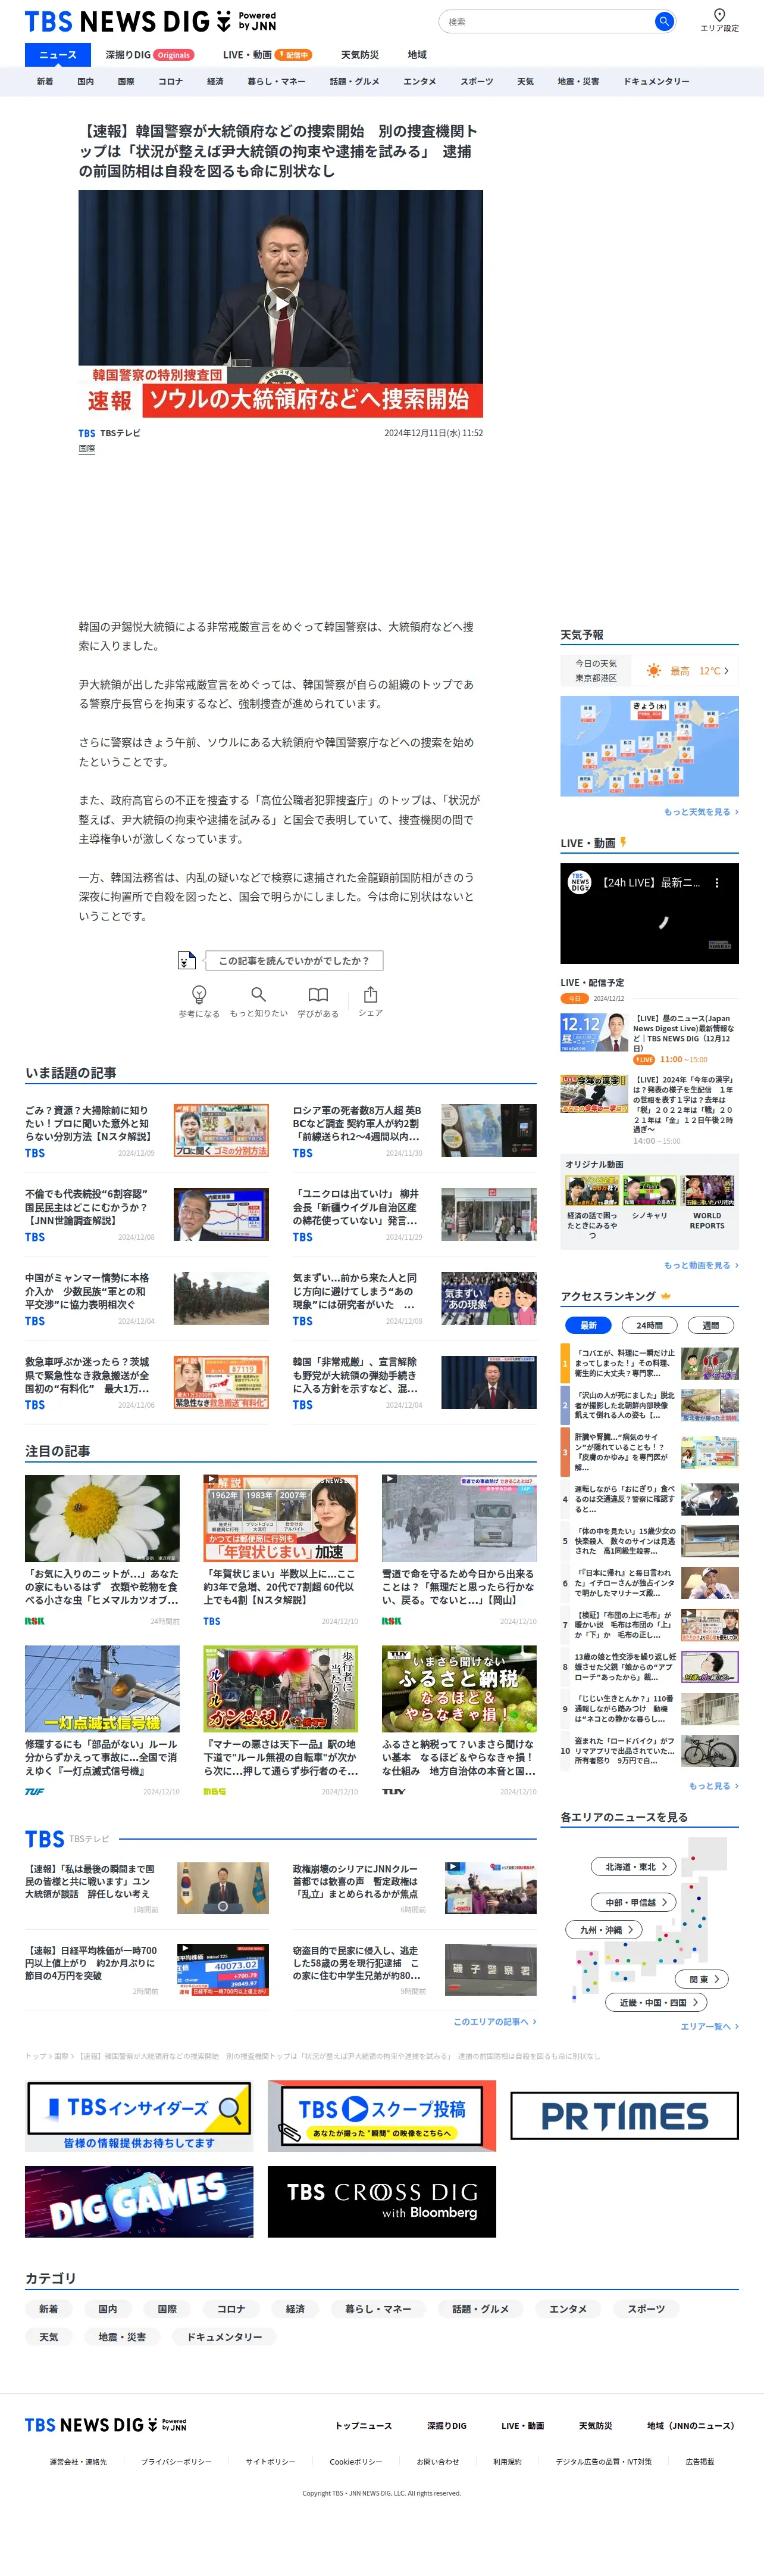The width and height of the screenshot is (764, 2576).
Task: Open the DIG GAMES banner
Action: click(x=139, y=2201)
